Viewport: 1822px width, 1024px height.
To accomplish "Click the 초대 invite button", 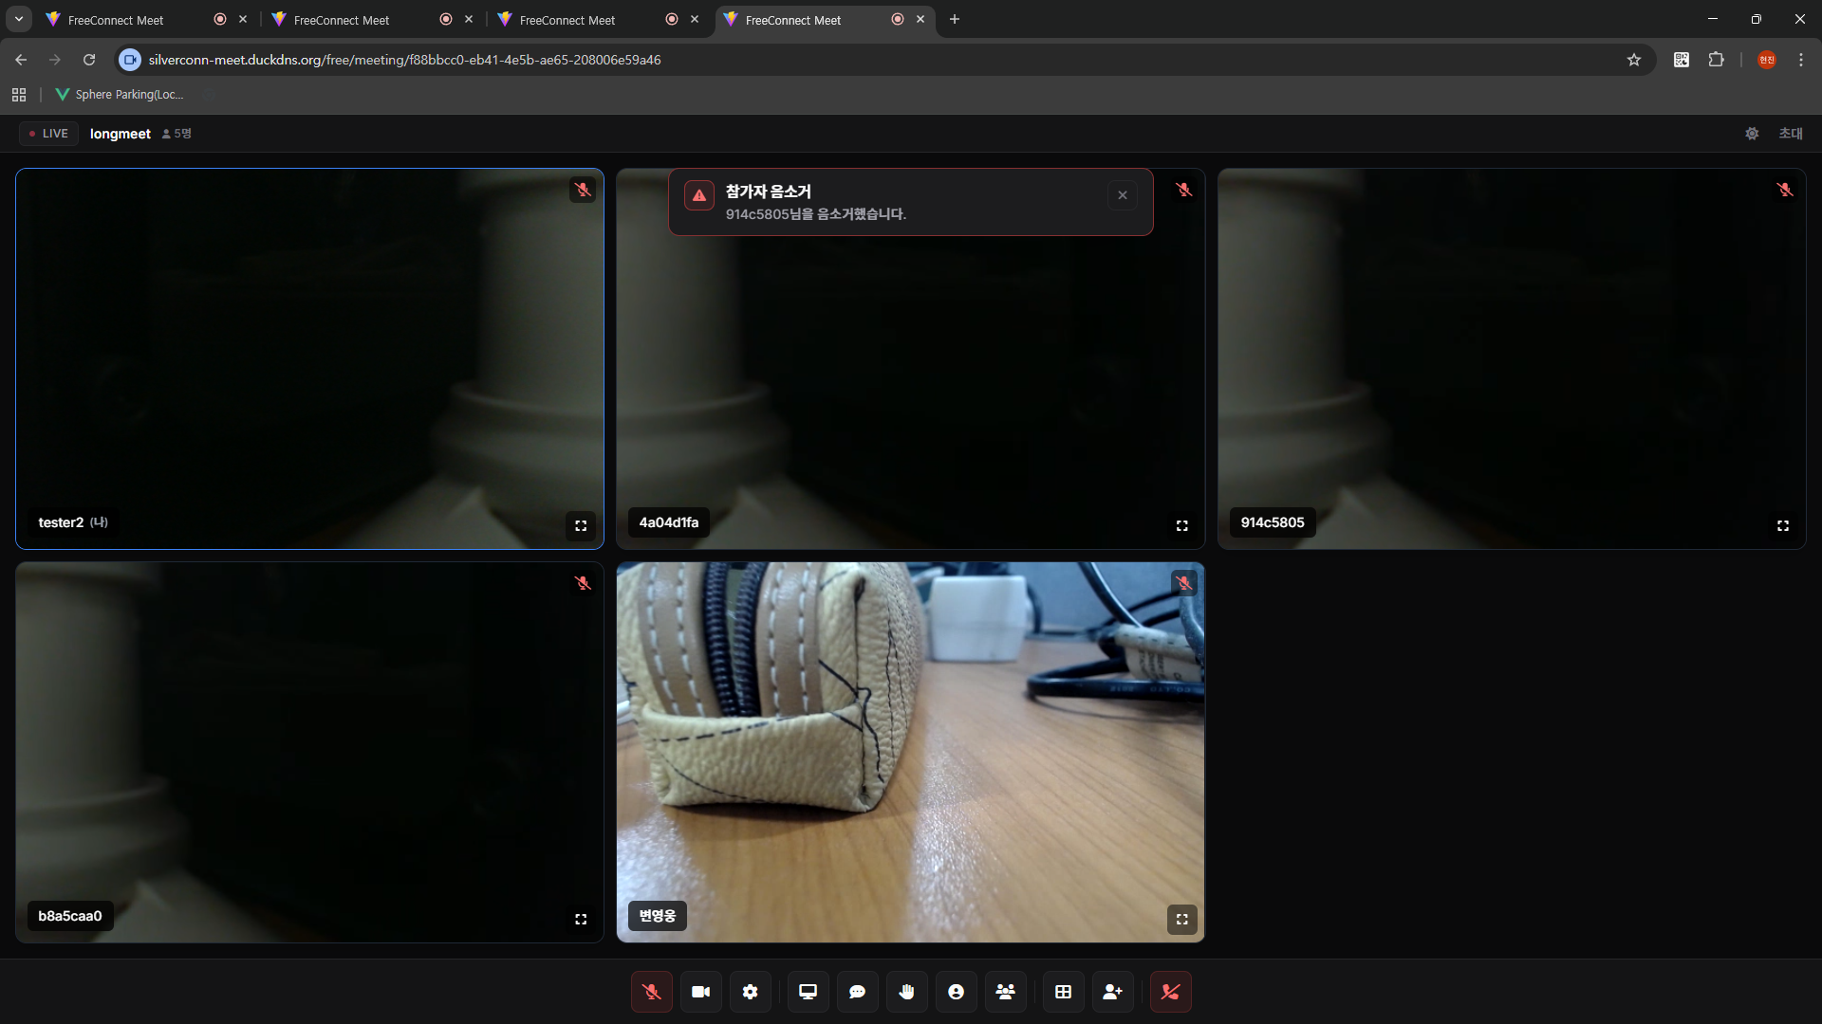I will coord(1790,134).
